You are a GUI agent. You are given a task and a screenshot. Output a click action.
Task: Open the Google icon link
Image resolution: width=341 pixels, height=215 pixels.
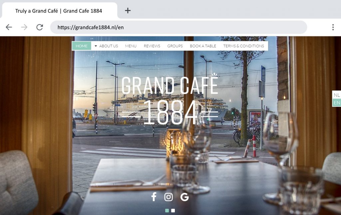click(x=184, y=197)
